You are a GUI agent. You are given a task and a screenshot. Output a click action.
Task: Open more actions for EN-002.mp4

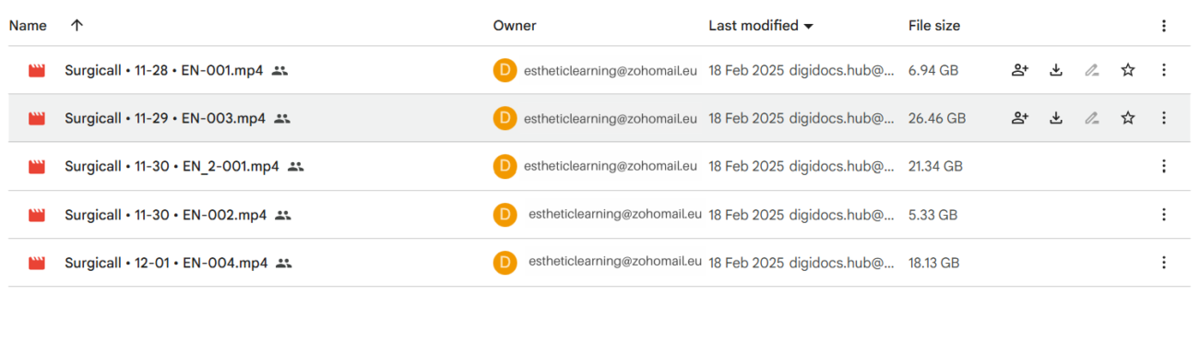[1164, 215]
